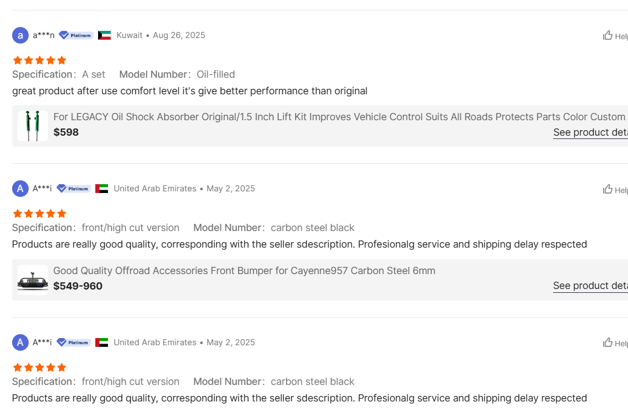Open the Cayenne front bumper thumbnail
The height and width of the screenshot is (418, 628).
pyautogui.click(x=33, y=280)
